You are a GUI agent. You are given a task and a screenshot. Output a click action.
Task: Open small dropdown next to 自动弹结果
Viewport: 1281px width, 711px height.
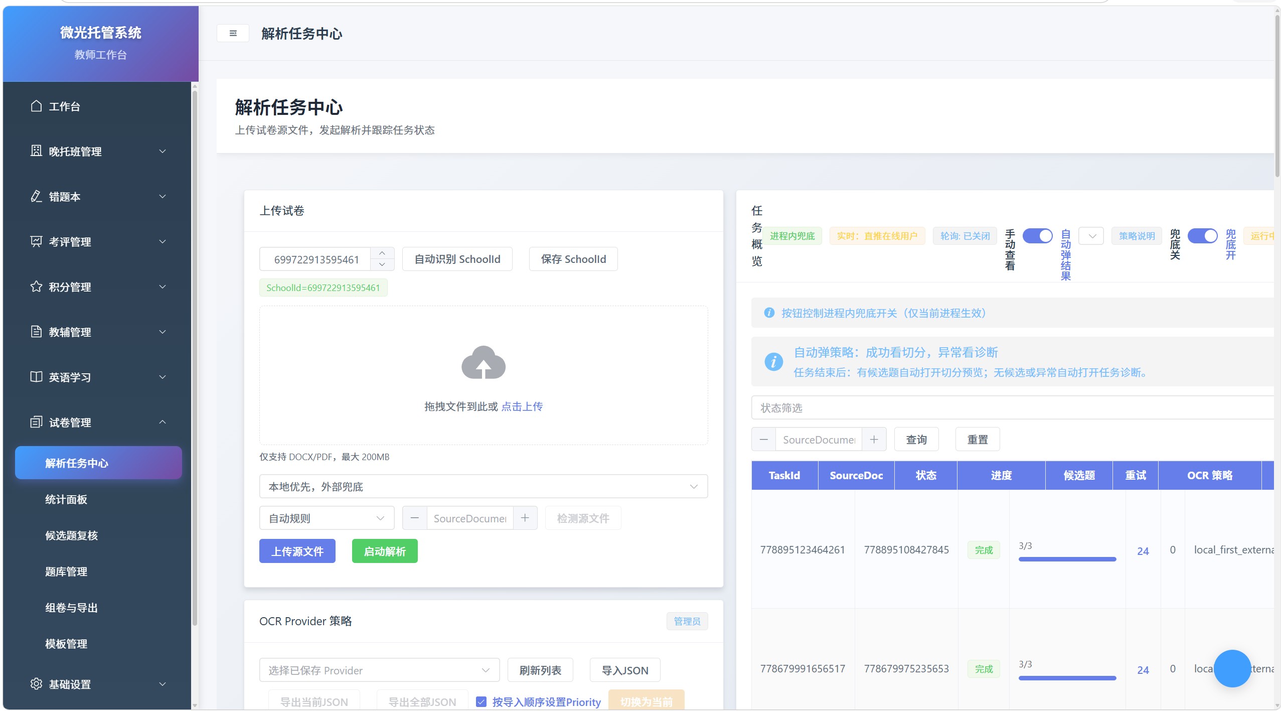click(1091, 236)
